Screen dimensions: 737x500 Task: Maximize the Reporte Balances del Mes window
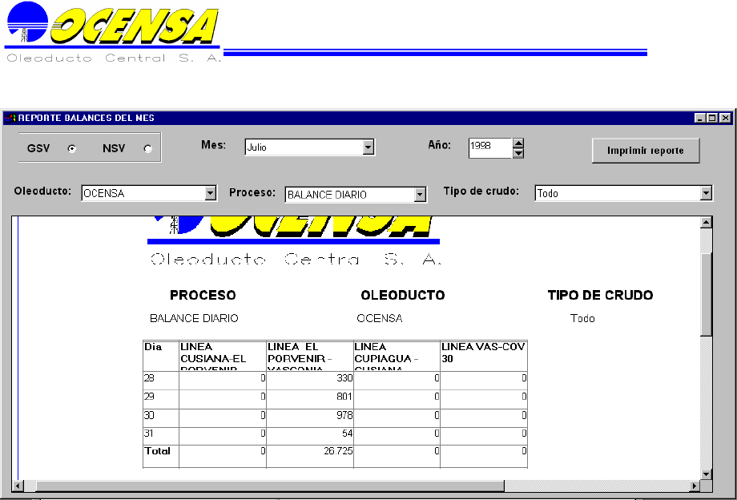(x=712, y=118)
